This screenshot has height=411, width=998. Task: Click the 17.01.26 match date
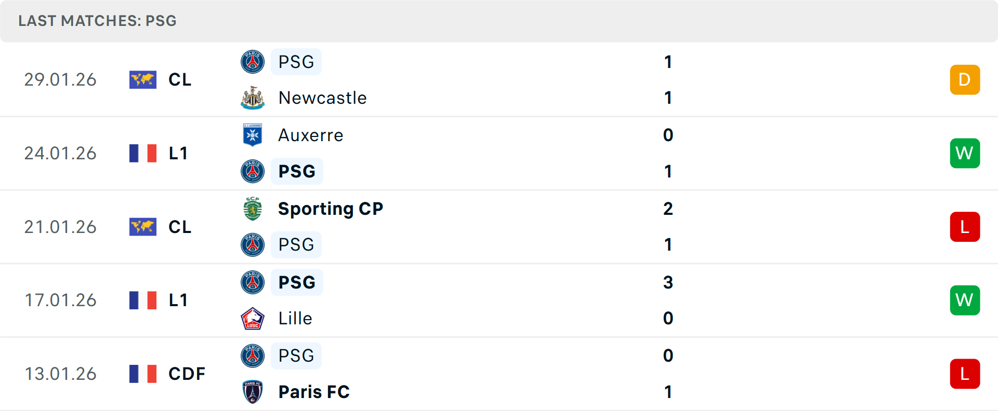pos(60,300)
